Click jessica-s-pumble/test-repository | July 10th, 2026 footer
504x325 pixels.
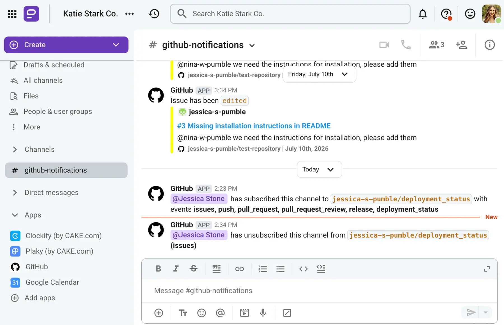point(258,149)
